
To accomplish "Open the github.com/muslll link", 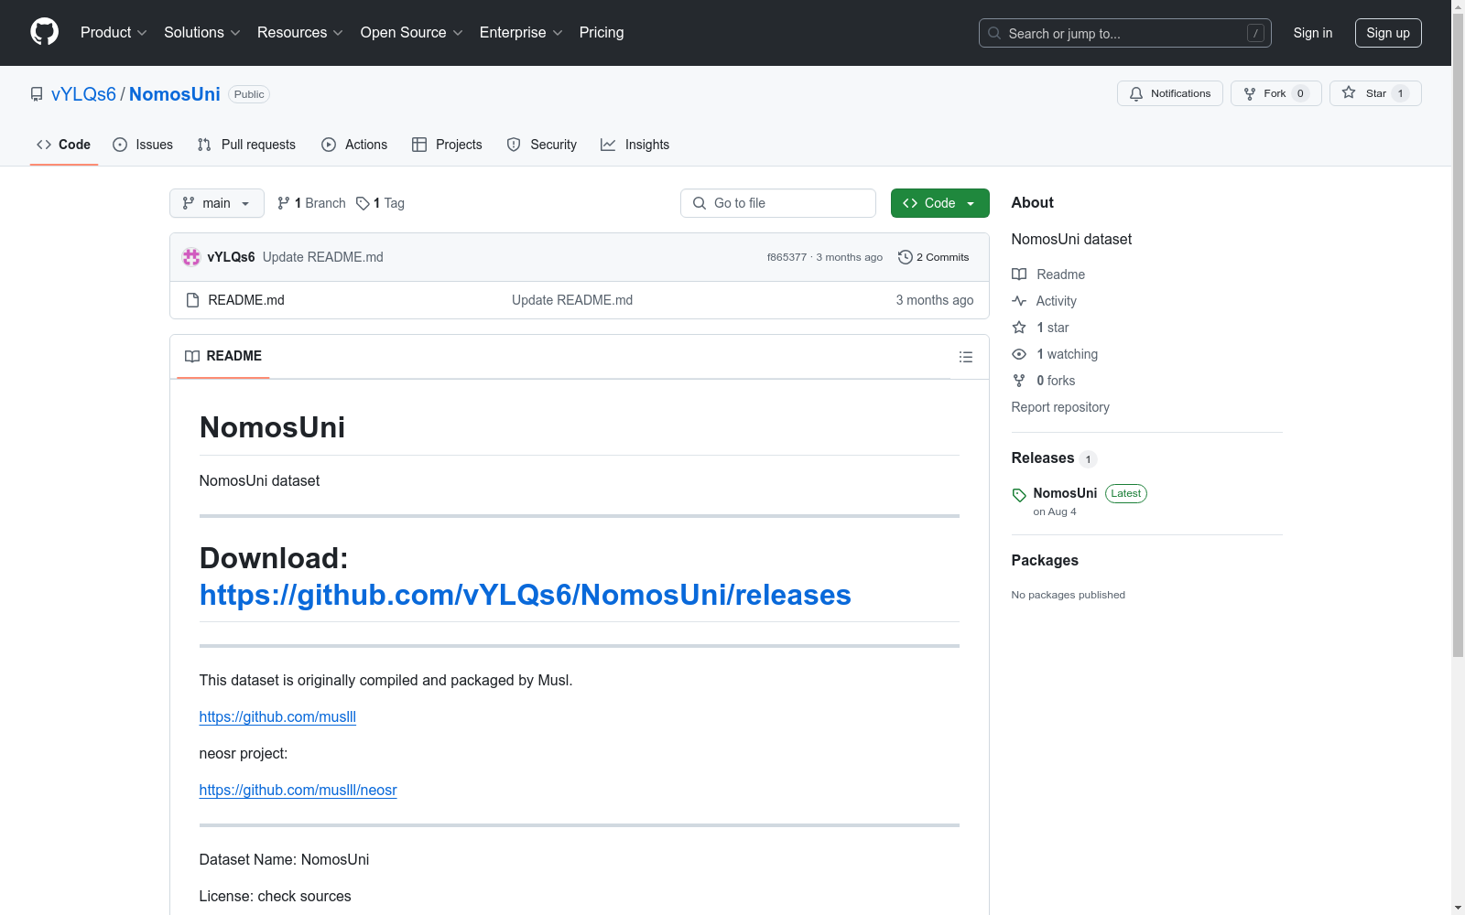I will pyautogui.click(x=277, y=717).
